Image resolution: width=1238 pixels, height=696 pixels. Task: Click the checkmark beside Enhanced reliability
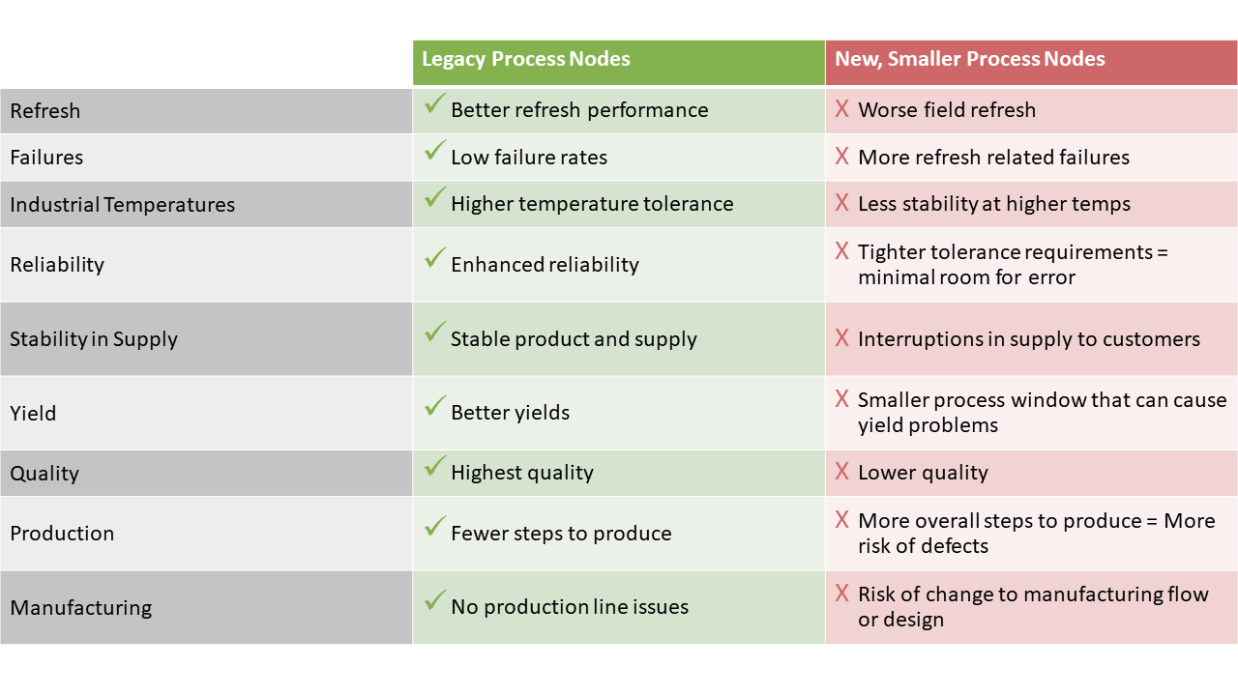point(435,258)
